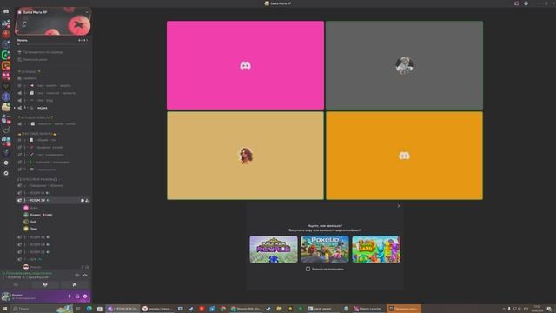Disconnect from voice using the hang-up icon
The width and height of the screenshot is (556, 313).
click(x=85, y=275)
